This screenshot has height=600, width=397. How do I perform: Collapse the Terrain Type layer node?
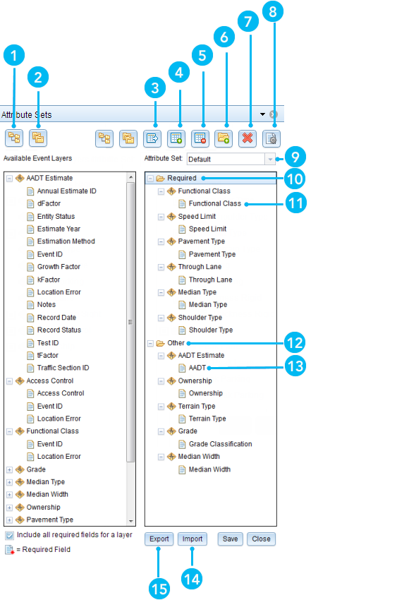161,407
